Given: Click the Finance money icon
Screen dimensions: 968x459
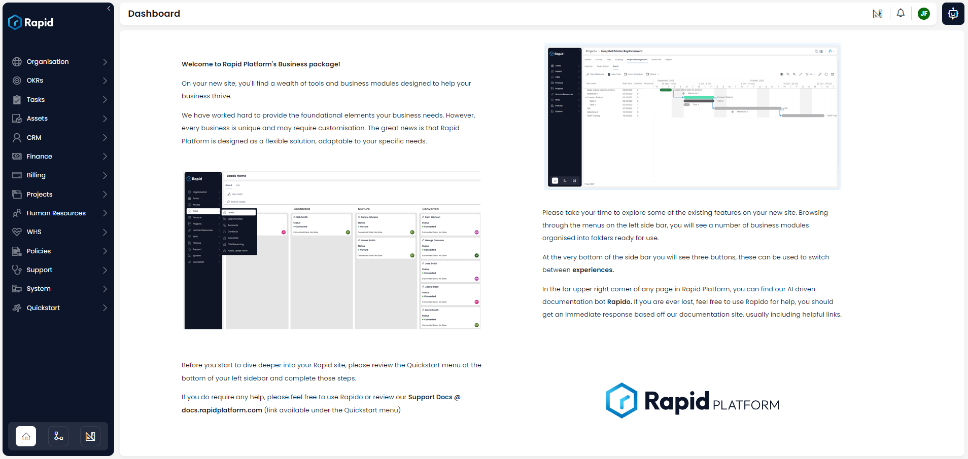Looking at the screenshot, I should tap(17, 157).
